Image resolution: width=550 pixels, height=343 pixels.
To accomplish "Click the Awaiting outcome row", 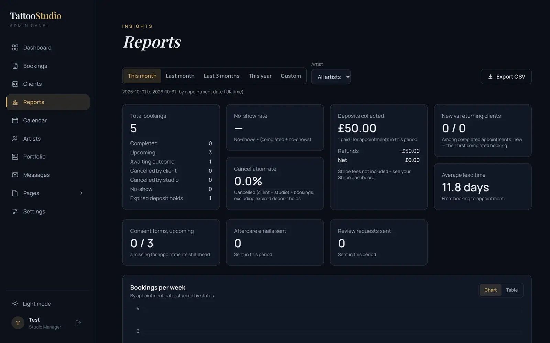I will tap(171, 162).
